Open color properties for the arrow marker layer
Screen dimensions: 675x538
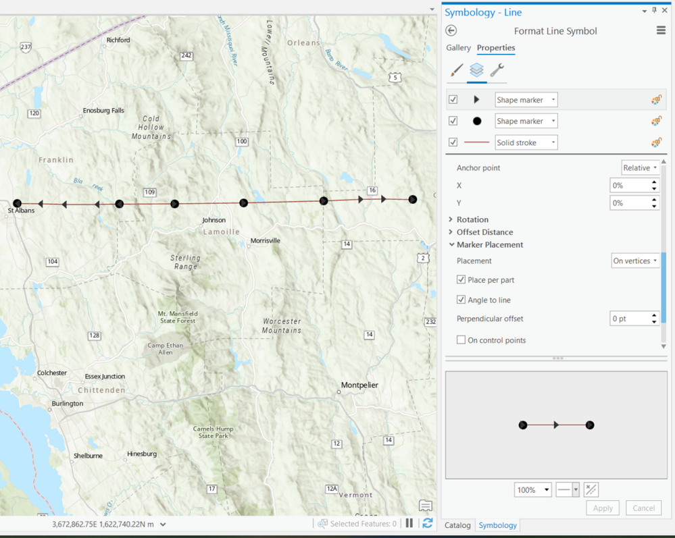tap(656, 100)
